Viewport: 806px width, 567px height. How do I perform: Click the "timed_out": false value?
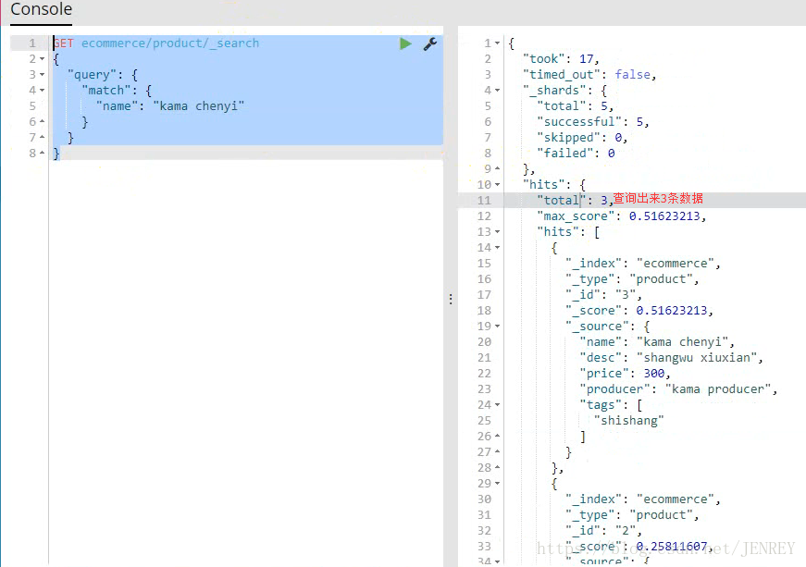632,75
